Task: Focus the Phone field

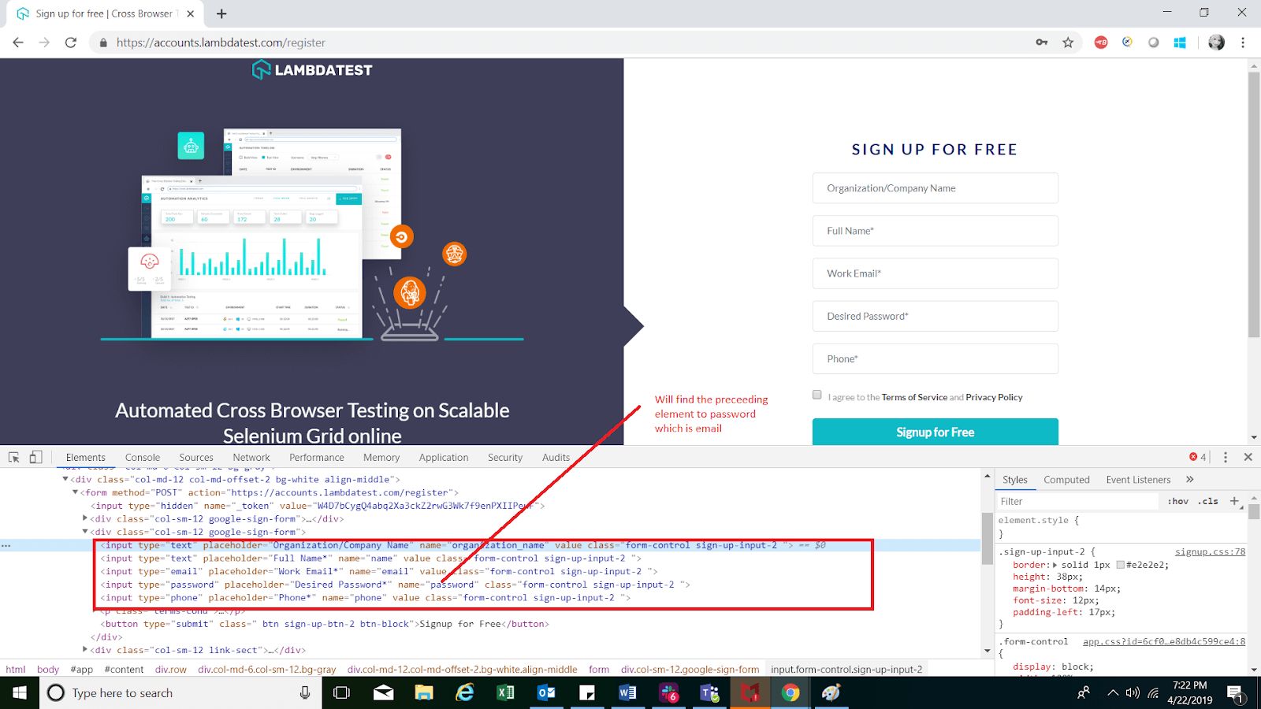Action: pyautogui.click(x=936, y=358)
